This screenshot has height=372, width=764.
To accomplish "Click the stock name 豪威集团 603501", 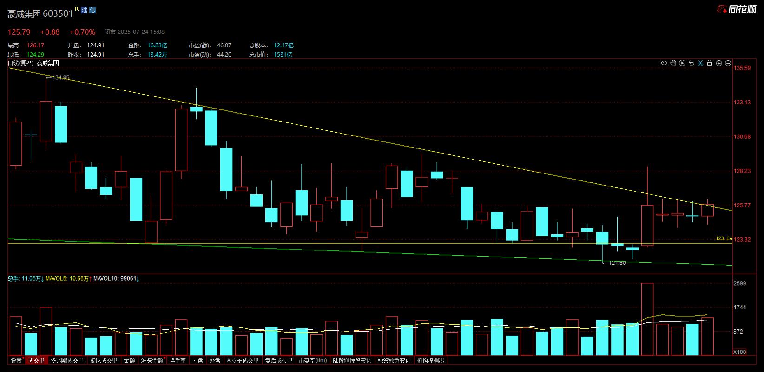I will click(40, 13).
